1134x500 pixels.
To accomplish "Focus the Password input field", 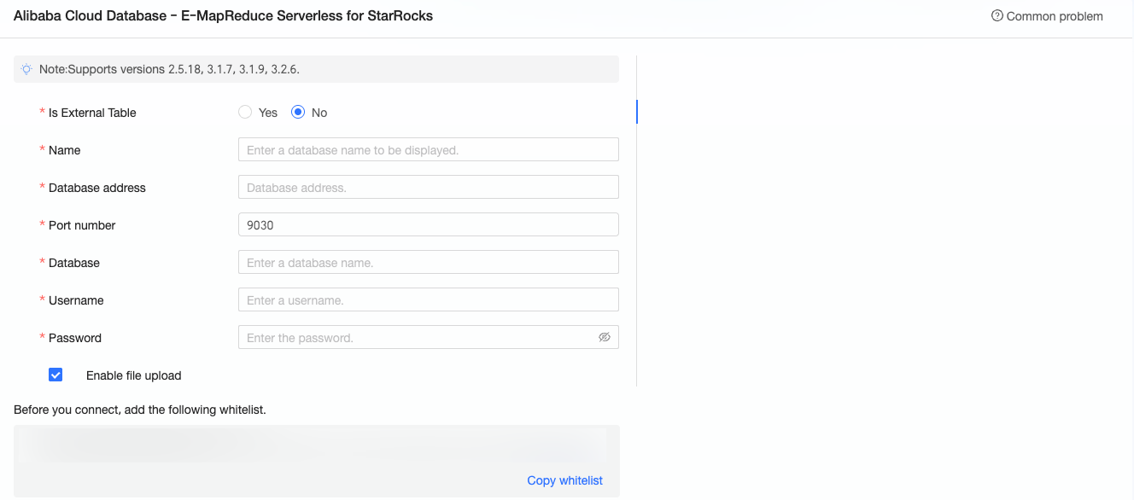I will (x=418, y=337).
